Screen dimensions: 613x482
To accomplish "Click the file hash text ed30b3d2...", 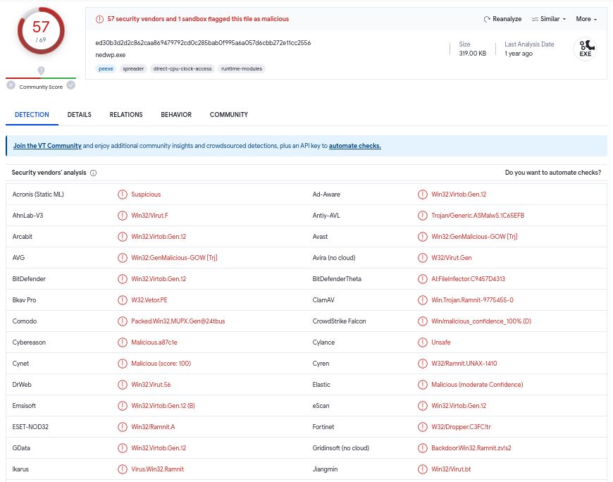I will pyautogui.click(x=203, y=43).
